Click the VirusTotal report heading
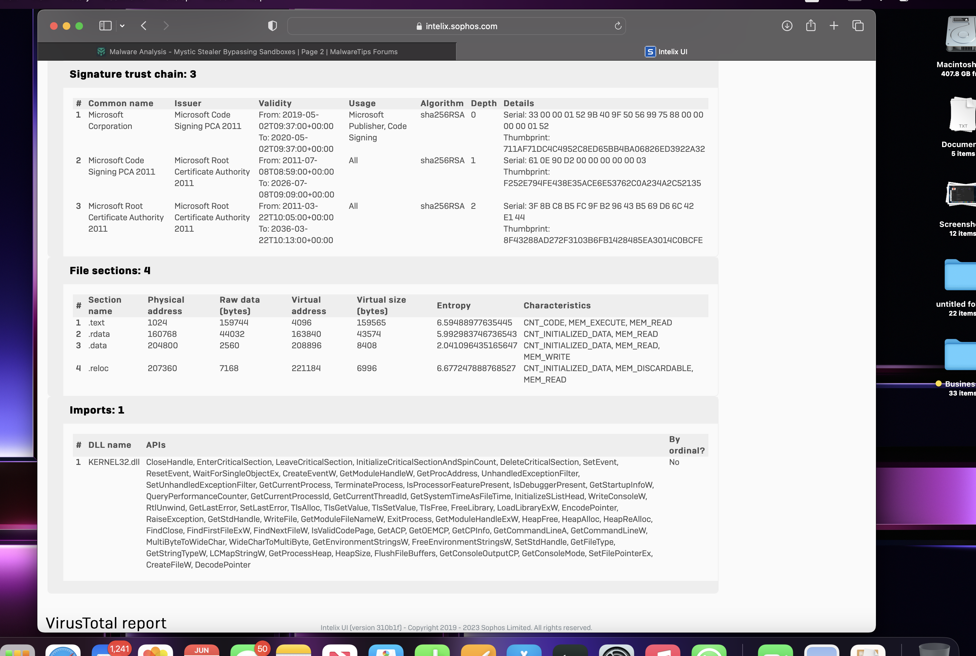The image size is (976, 656). 106,623
